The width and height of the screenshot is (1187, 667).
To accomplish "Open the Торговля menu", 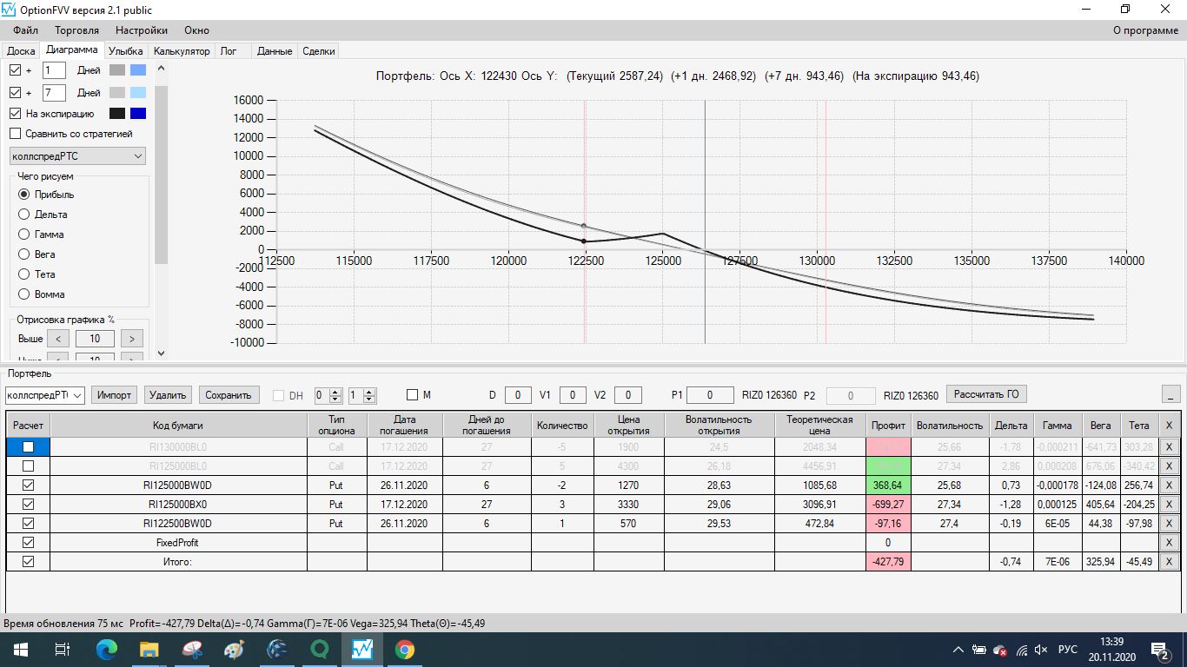I will 76,30.
